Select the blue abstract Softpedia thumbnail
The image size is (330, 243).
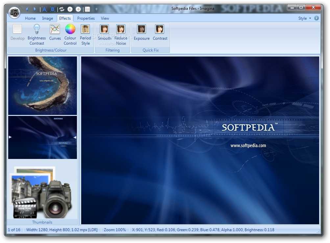42,138
